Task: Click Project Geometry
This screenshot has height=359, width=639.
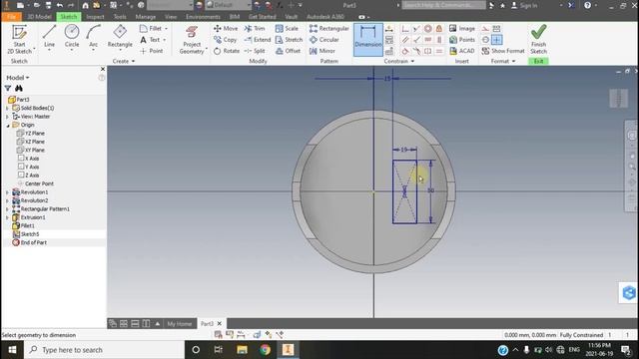Action: pos(192,40)
